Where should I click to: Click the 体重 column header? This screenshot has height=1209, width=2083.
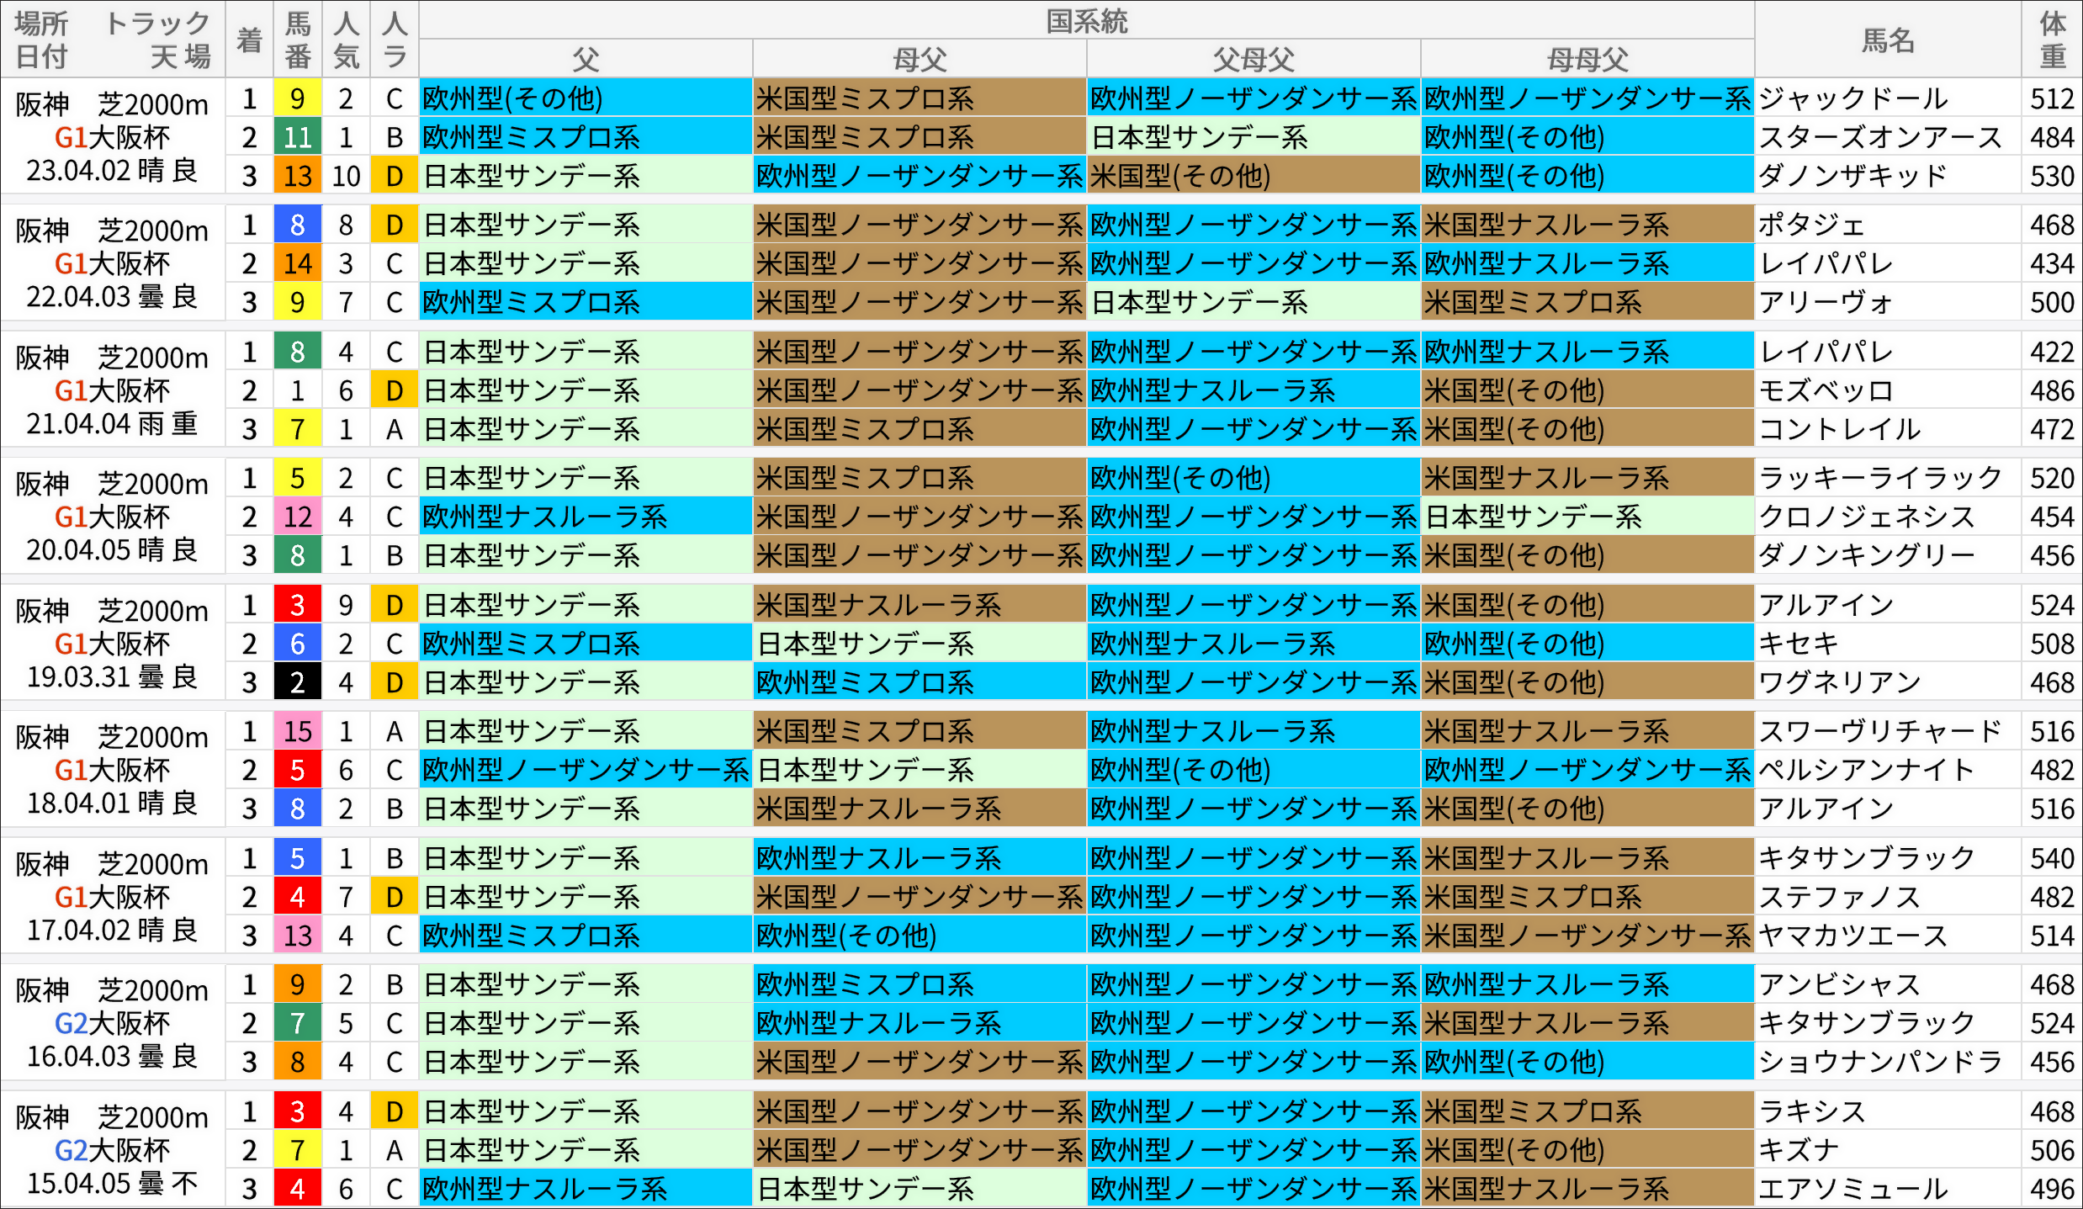(x=2052, y=40)
